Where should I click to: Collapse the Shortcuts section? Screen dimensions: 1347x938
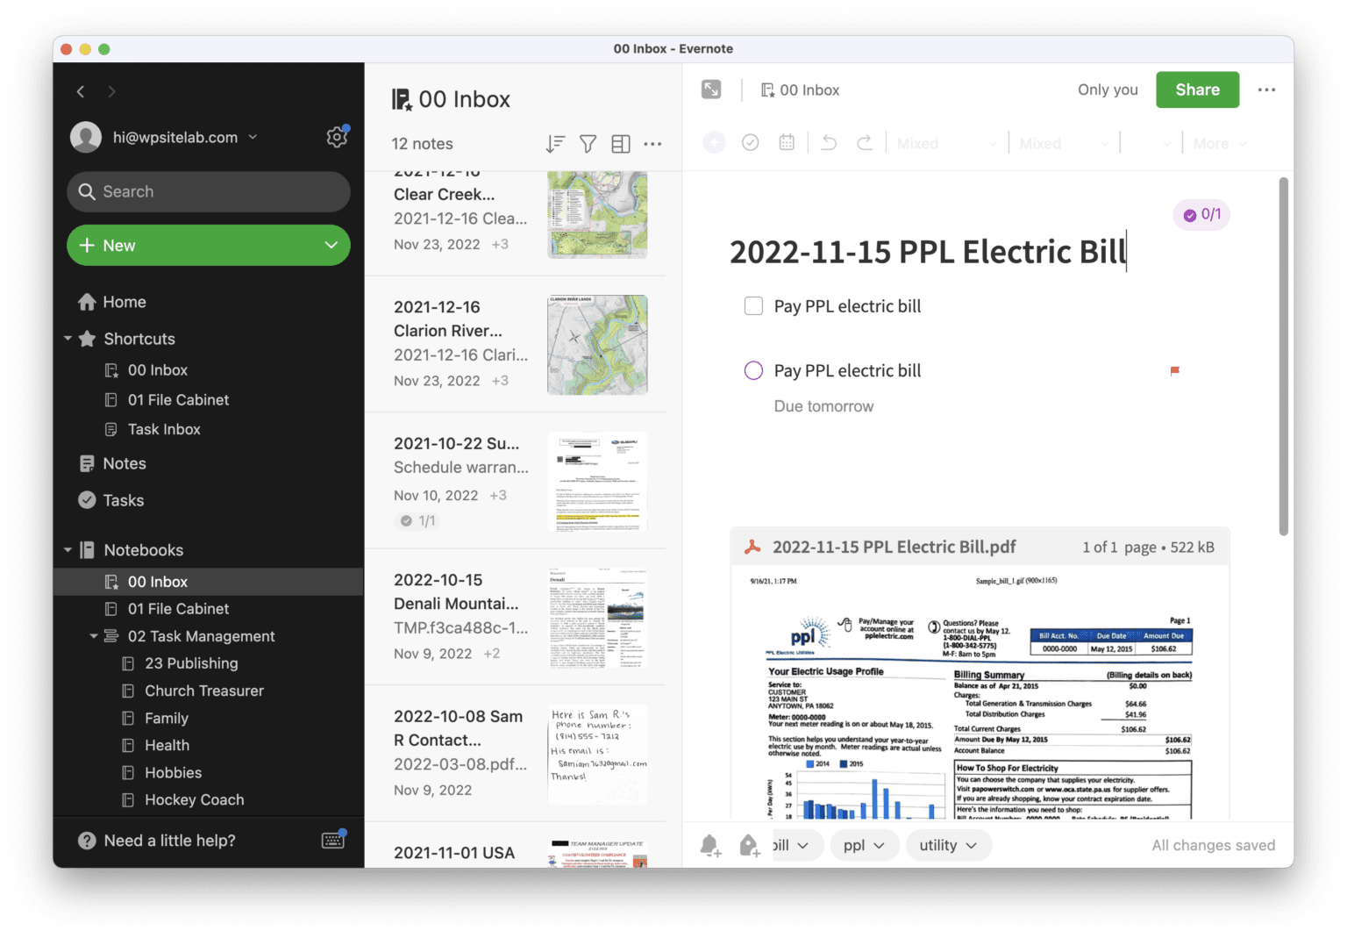click(68, 339)
